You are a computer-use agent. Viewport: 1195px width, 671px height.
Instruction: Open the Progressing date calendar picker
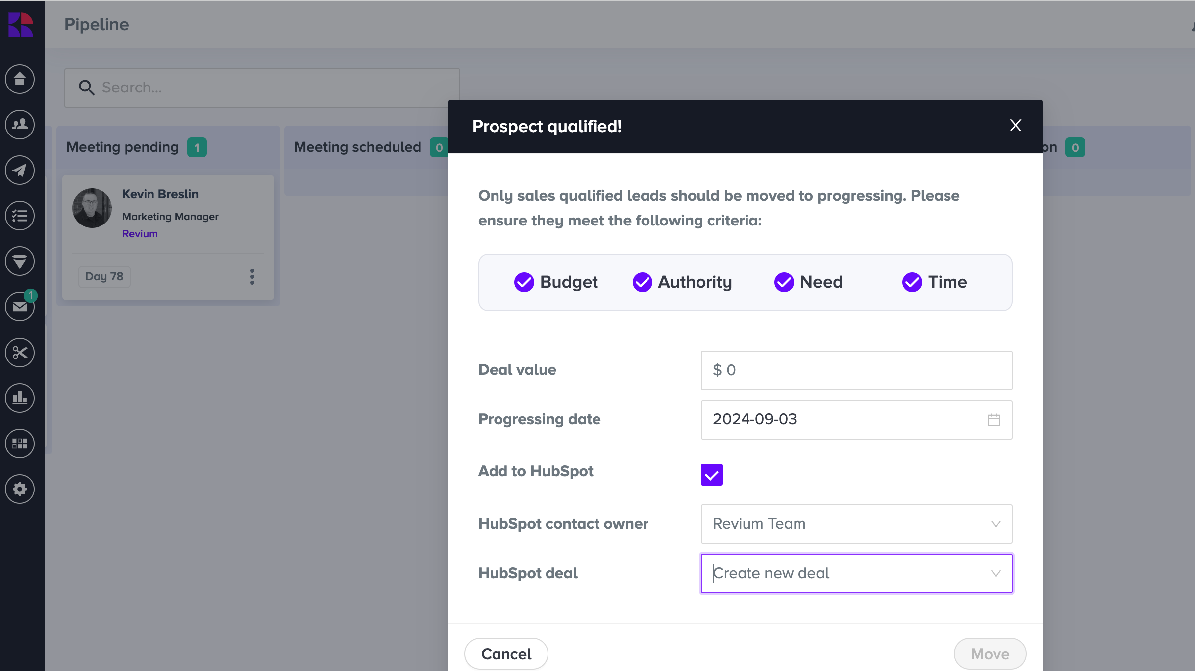point(994,420)
